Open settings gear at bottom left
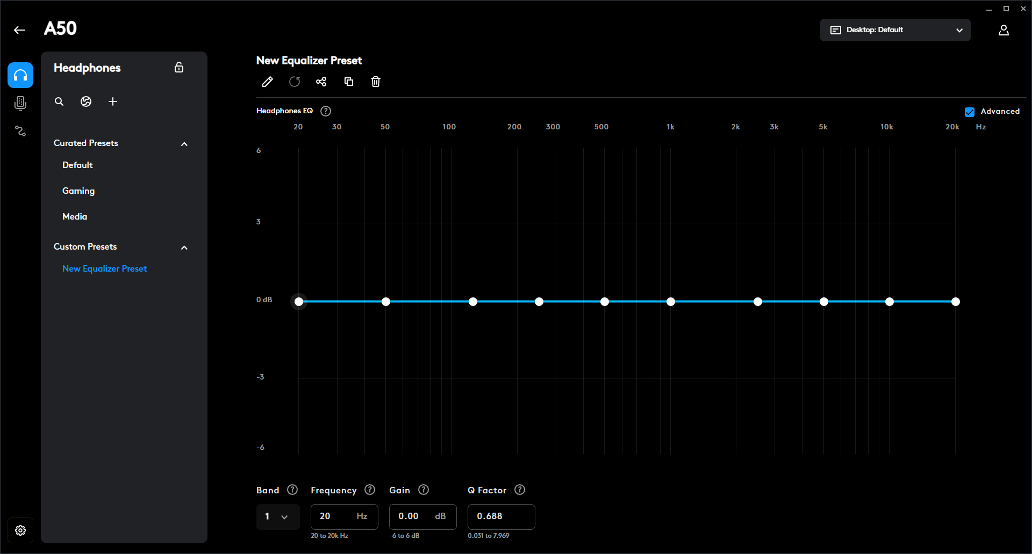 tap(20, 530)
